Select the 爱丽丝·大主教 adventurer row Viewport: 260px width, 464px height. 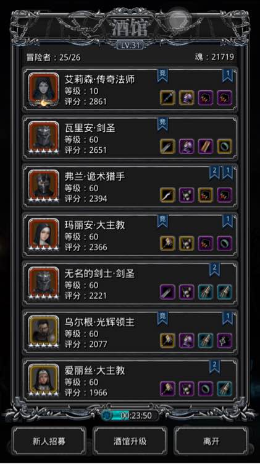(130, 381)
